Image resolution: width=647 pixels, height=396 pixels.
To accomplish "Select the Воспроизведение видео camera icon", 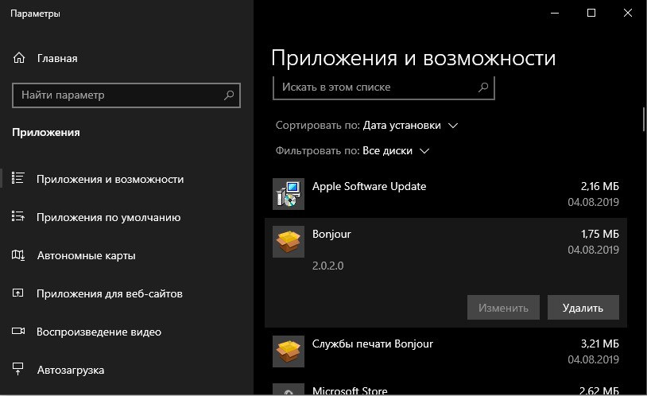I will tap(18, 331).
